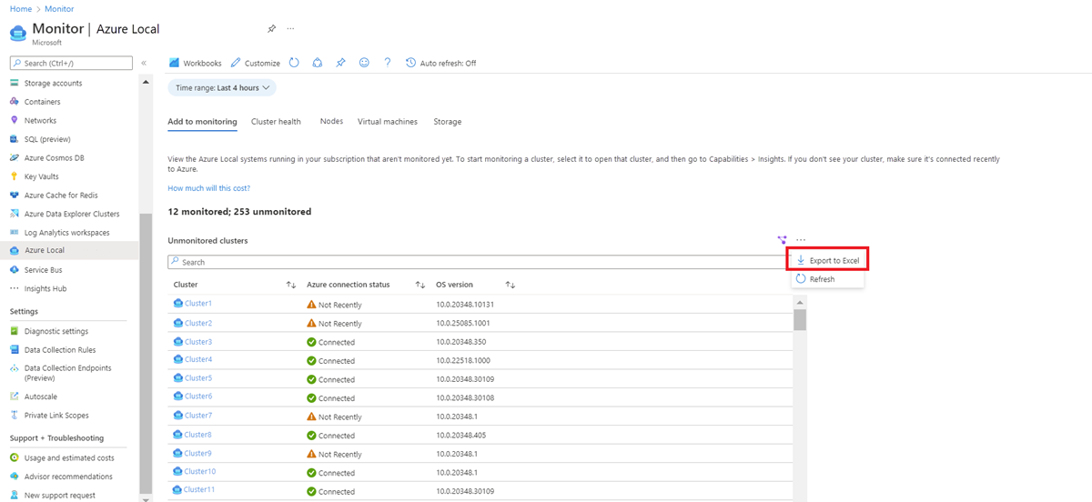
Task: Switch to the Cluster health tab
Action: (x=276, y=122)
